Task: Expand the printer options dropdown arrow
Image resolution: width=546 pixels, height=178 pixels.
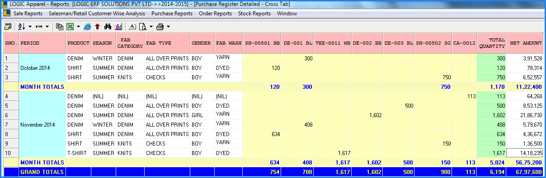Action: click(x=168, y=27)
